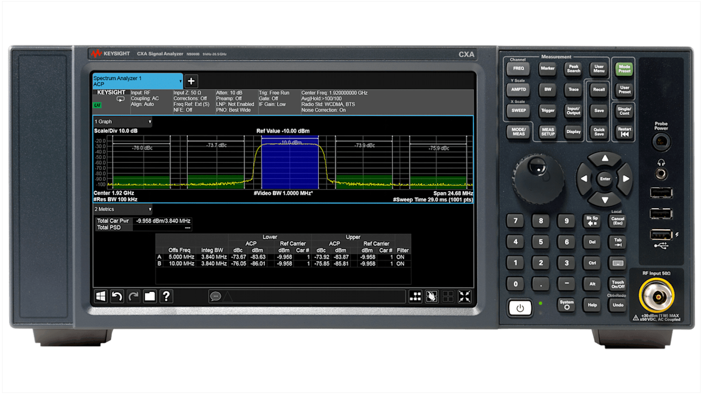Viewport: 702px width, 394px height.
Task: Toggle Single/Cont sweep key
Action: [x=624, y=111]
